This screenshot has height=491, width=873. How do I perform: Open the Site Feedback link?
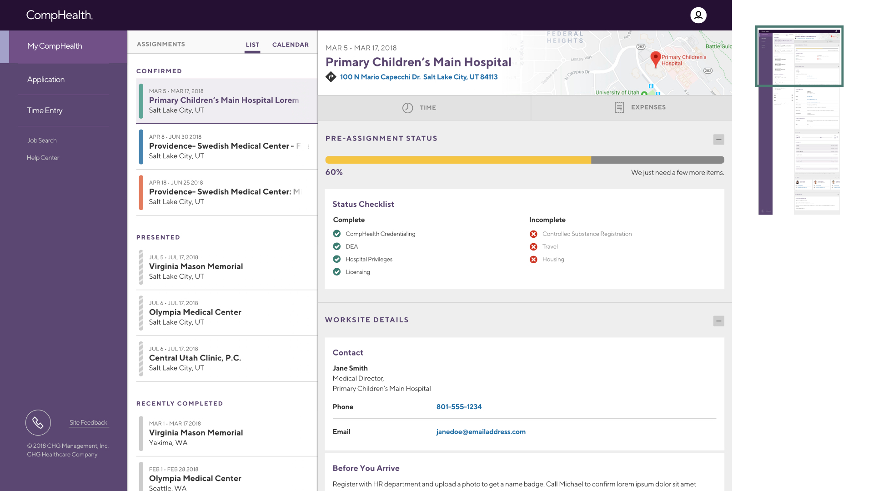coord(88,422)
